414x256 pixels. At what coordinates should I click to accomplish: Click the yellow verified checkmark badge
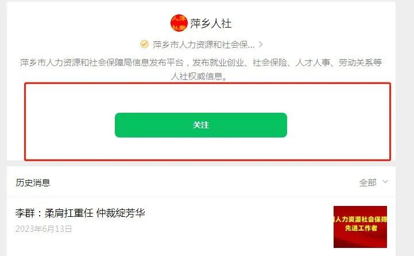[x=144, y=44]
